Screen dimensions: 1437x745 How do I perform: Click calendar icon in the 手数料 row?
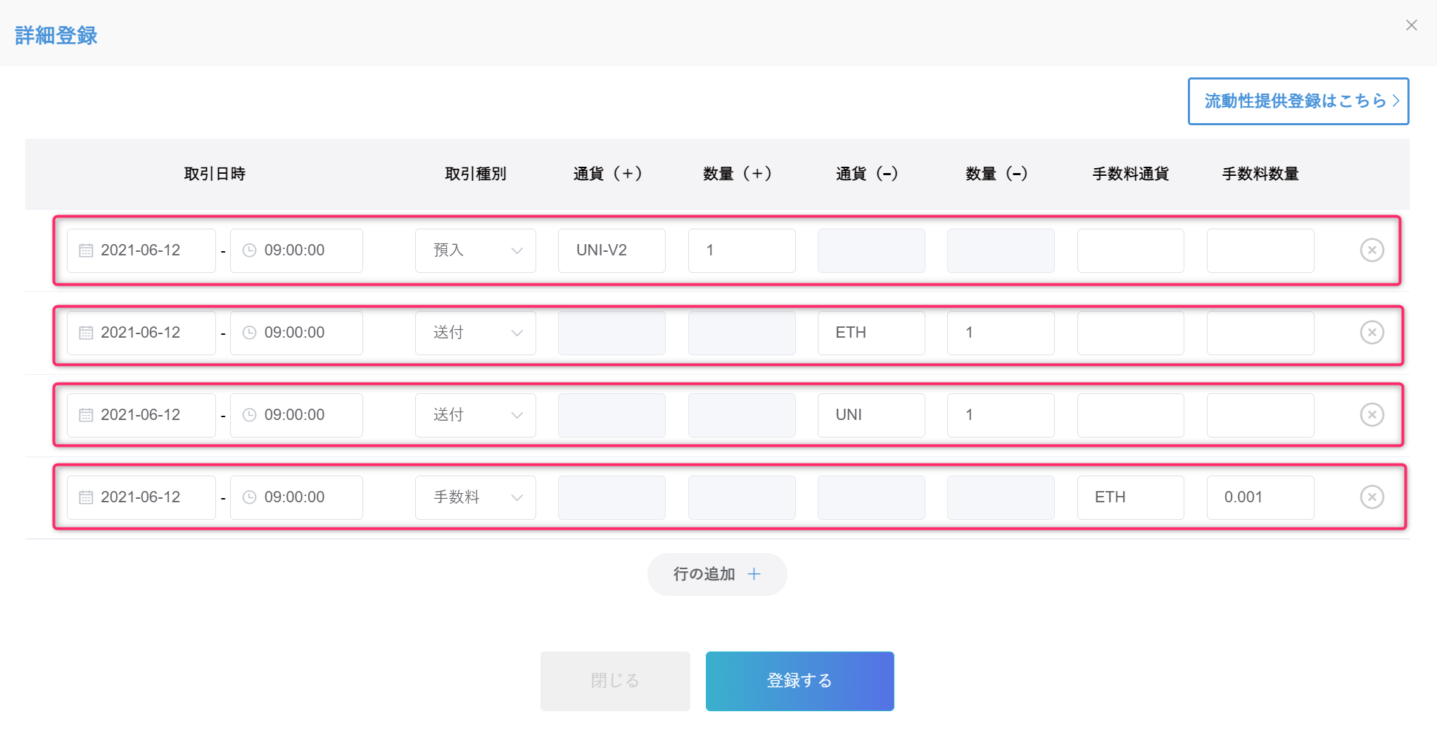point(86,497)
